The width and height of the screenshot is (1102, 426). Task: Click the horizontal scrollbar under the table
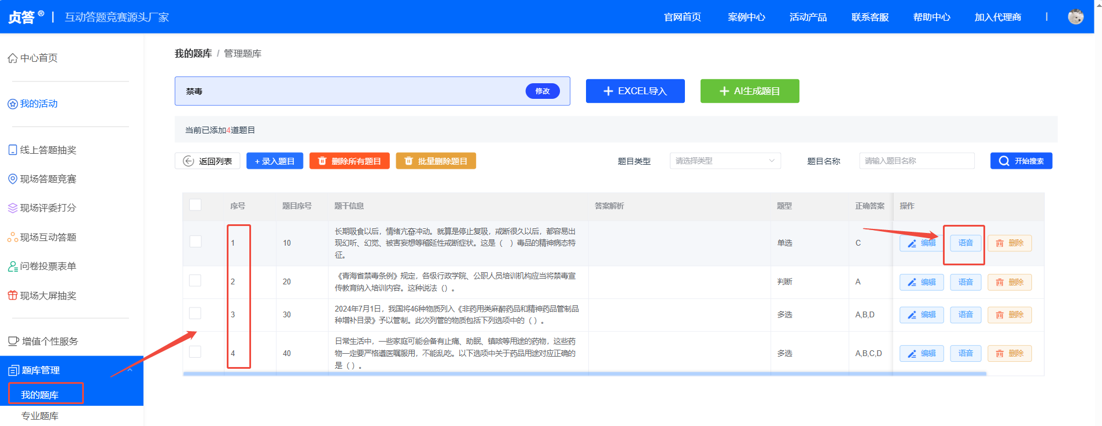[x=584, y=374]
